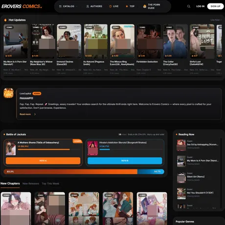Image resolution: width=225 pixels, height=225 pixels.
Task: Open the Live Feed dropdown
Action: (x=216, y=20)
